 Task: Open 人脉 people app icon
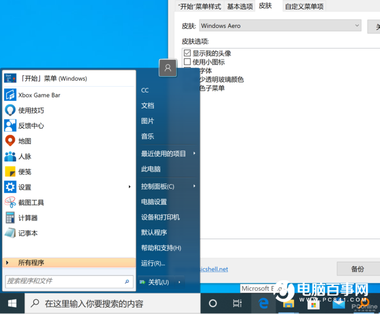(10, 157)
